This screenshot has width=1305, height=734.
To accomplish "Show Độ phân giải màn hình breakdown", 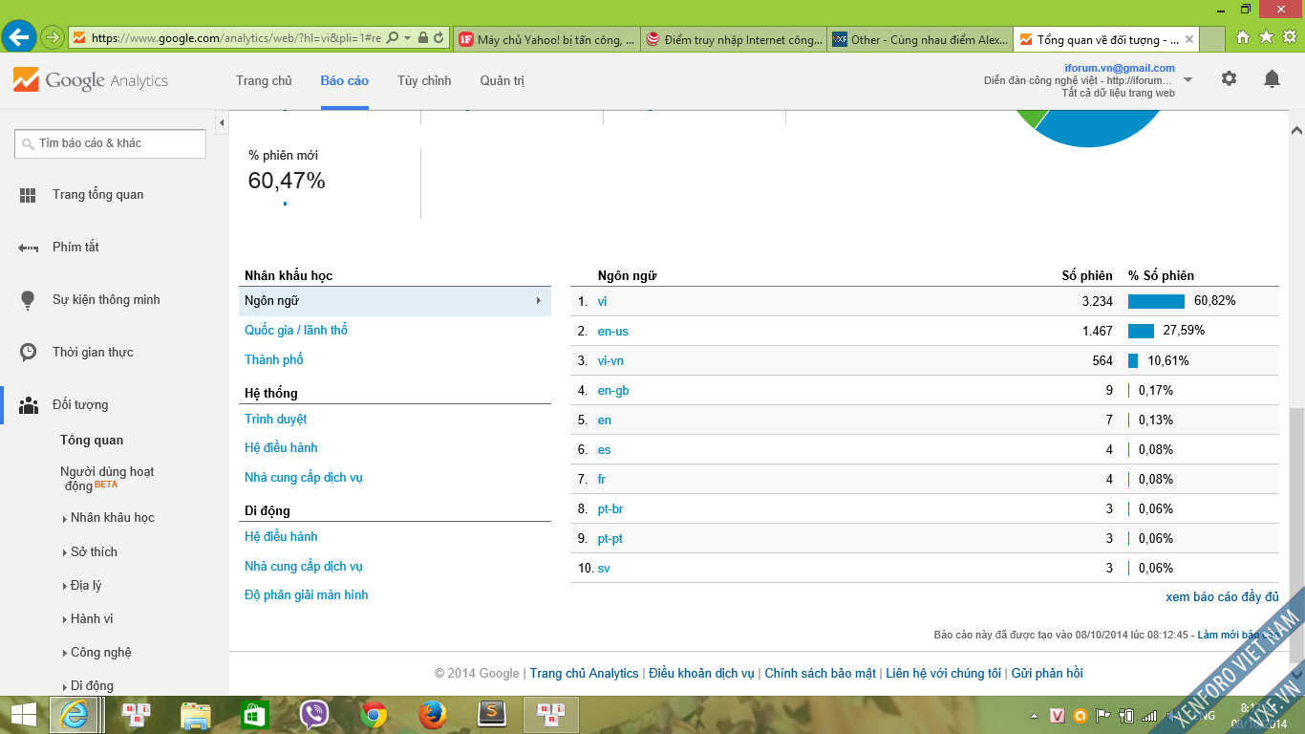I will click(307, 595).
